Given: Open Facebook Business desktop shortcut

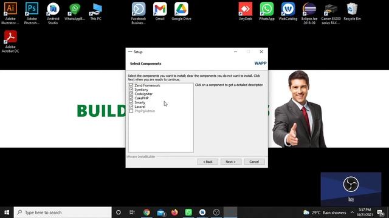Looking at the screenshot, I should (x=139, y=13).
